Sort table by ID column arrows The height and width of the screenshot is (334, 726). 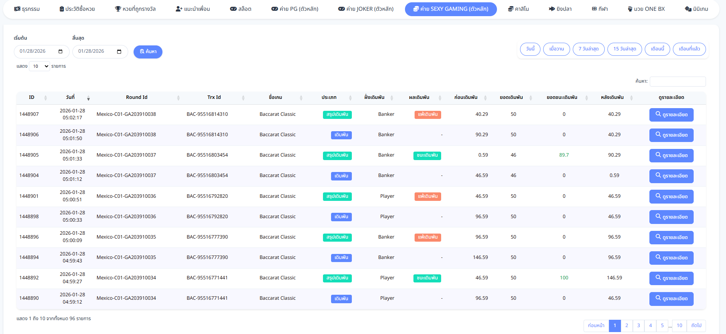45,98
